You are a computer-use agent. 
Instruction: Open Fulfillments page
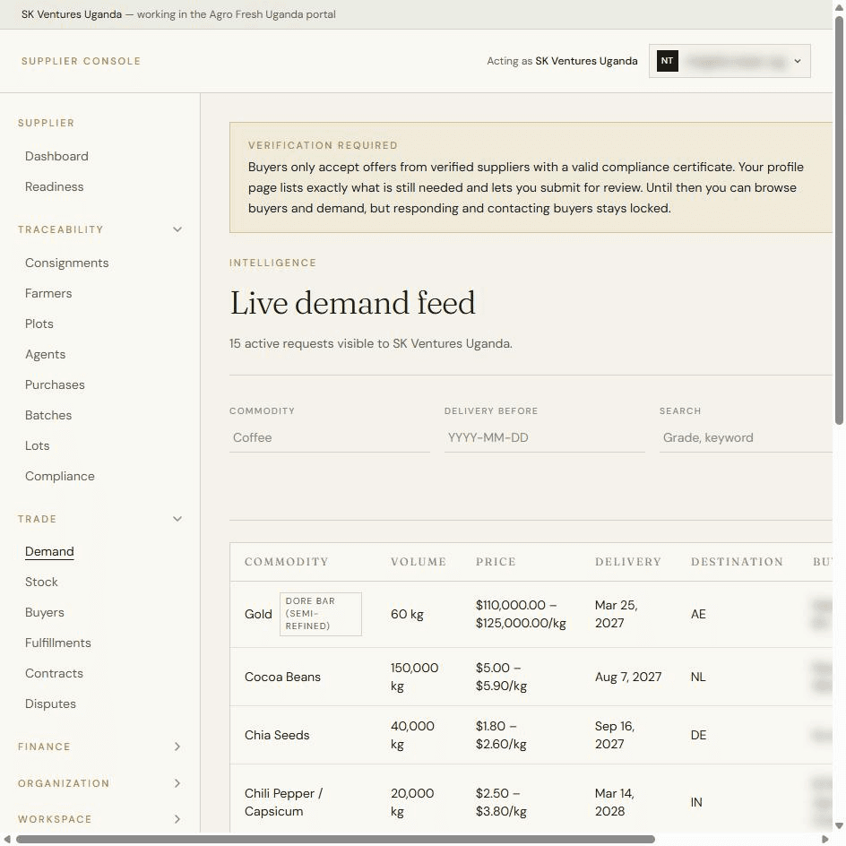[58, 643]
